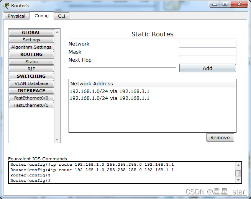This screenshot has height=199, width=251.
Task: Click IOS commands scroll up arrow
Action: (x=238, y=165)
